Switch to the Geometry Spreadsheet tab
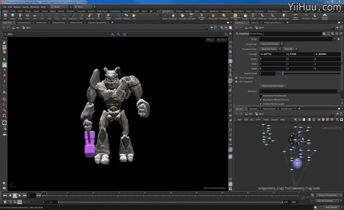This screenshot has height=210, width=344. pos(97,23)
